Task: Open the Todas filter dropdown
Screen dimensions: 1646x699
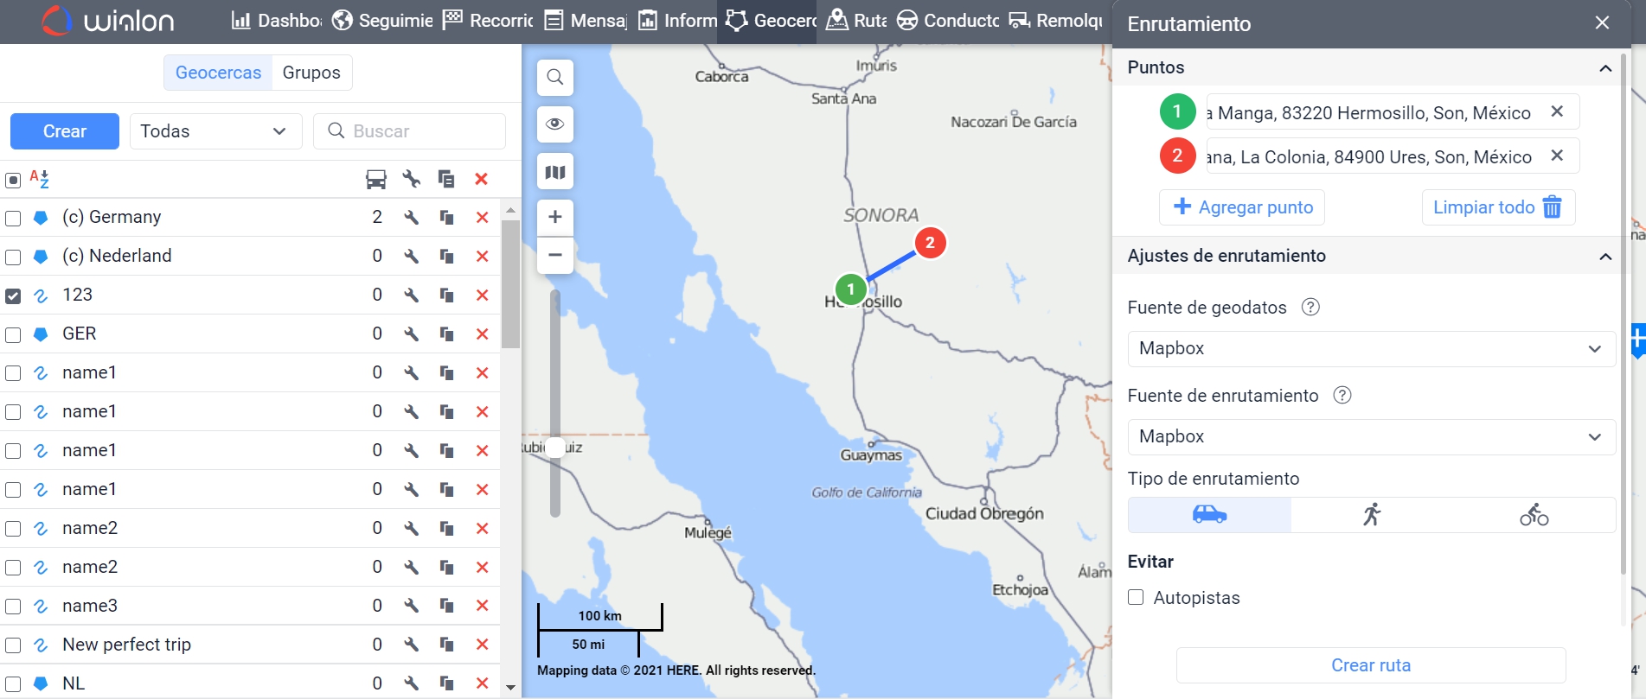Action: (215, 131)
